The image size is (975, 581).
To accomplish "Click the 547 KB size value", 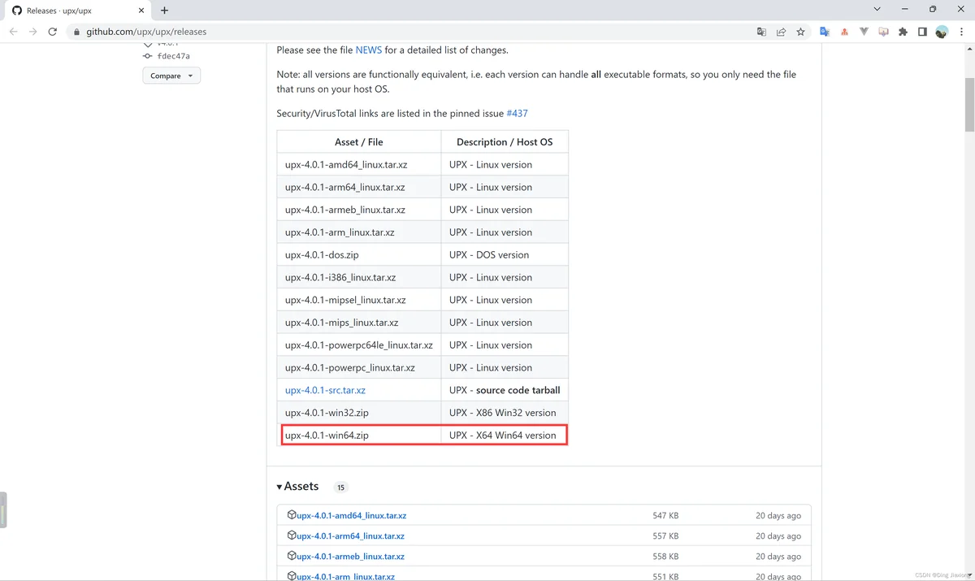I will pos(665,515).
